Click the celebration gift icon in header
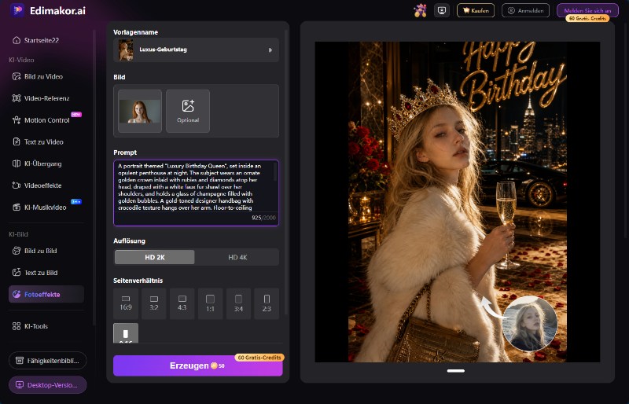The height and width of the screenshot is (404, 629). coord(420,10)
